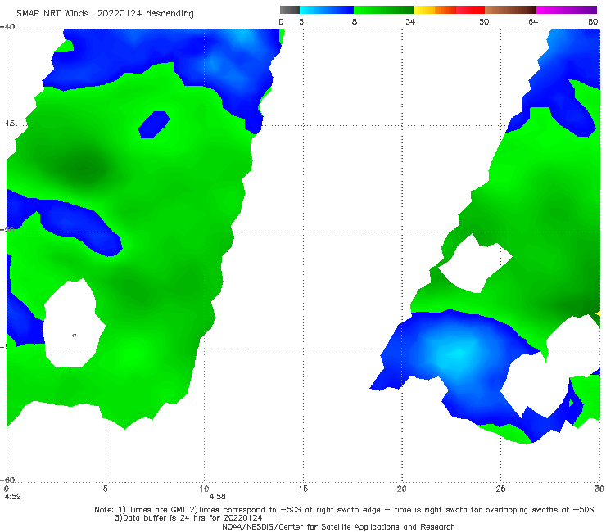Select the green 18-34 colorbar segment
Viewport: 606px width, 532px height.
tap(383, 10)
